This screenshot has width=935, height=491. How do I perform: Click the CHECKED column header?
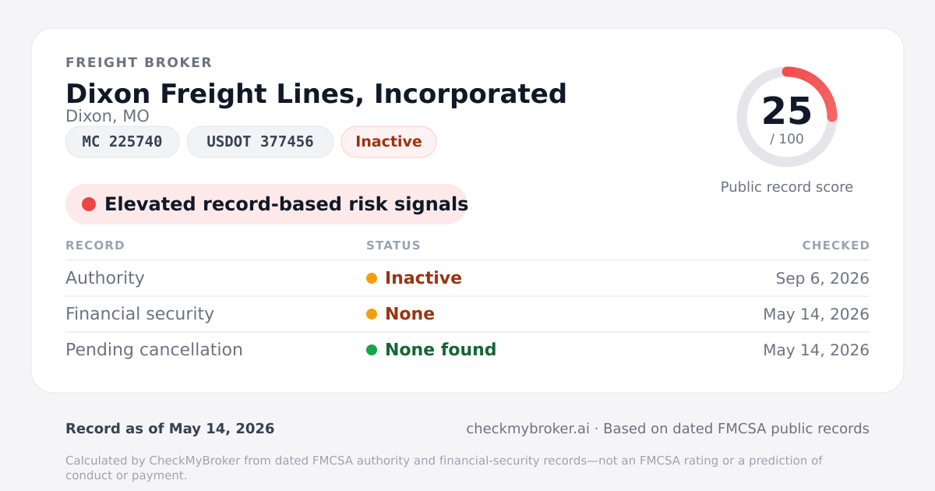[836, 245]
